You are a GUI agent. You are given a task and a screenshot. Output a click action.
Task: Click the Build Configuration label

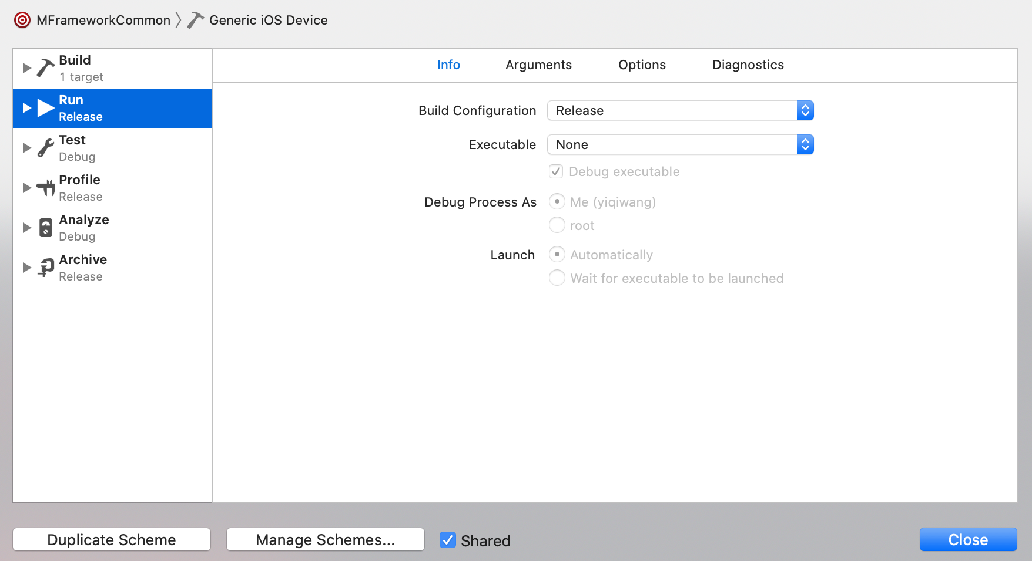pyautogui.click(x=477, y=110)
